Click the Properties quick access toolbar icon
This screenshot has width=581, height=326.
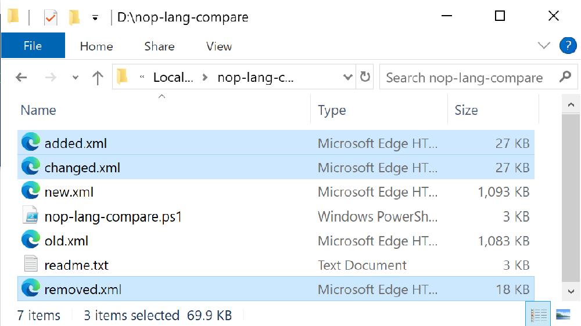tap(51, 17)
